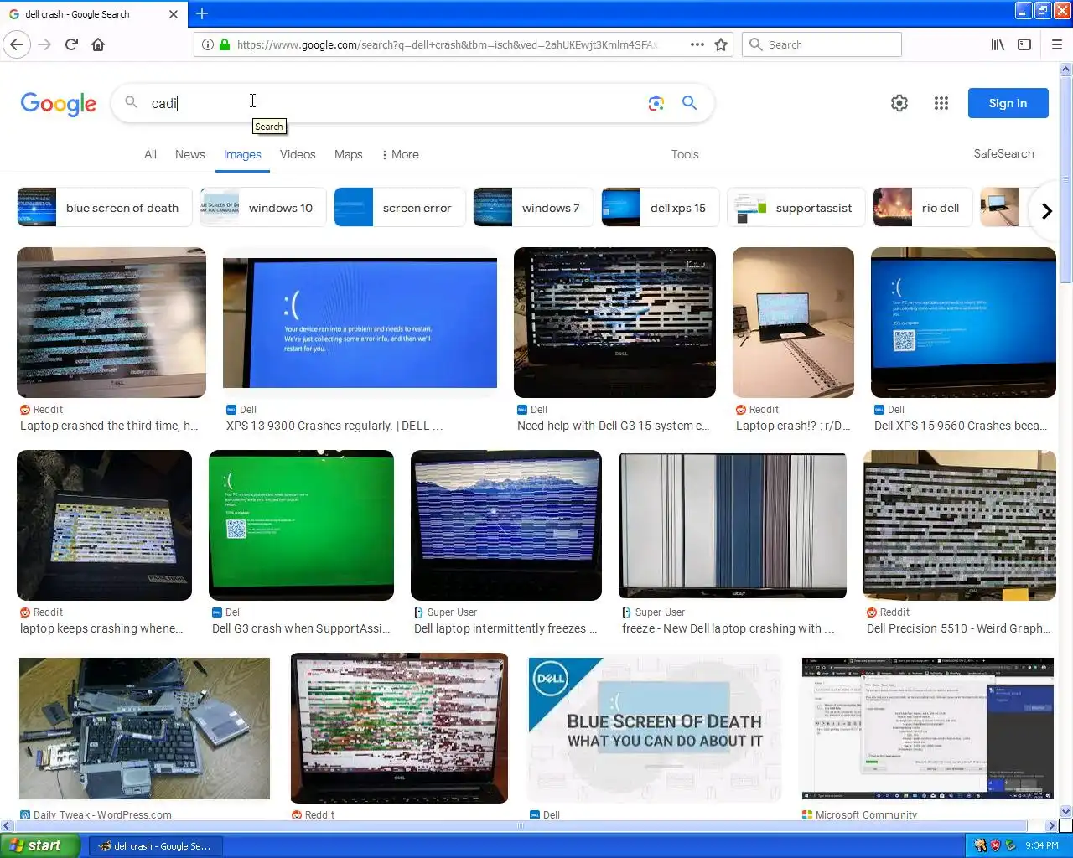Select the screen error suggestion chip
This screenshot has height=858, width=1073.
click(399, 208)
